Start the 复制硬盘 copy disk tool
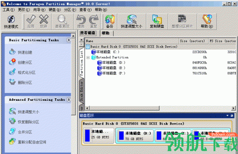 click(x=157, y=21)
